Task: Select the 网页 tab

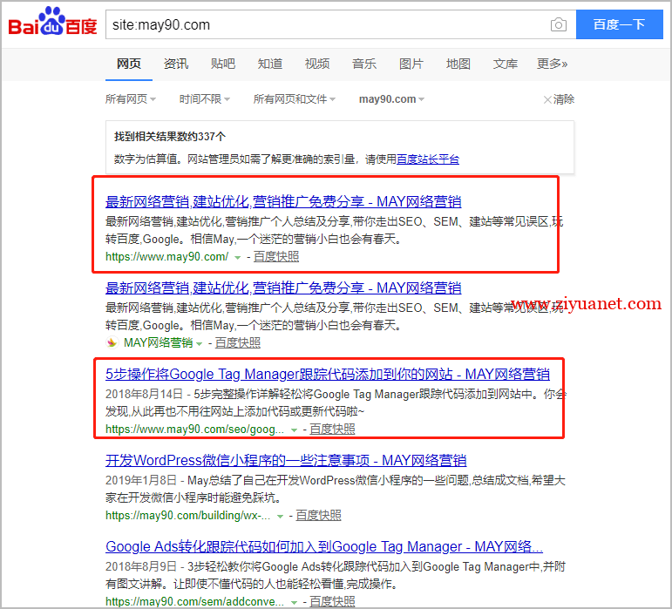Action: pyautogui.click(x=129, y=64)
